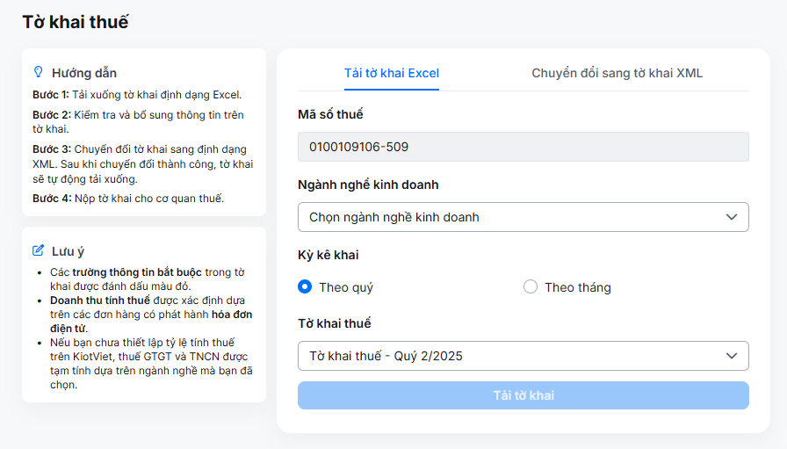Click the Bước 4 instruction line
The height and width of the screenshot is (449, 787).
(128, 198)
